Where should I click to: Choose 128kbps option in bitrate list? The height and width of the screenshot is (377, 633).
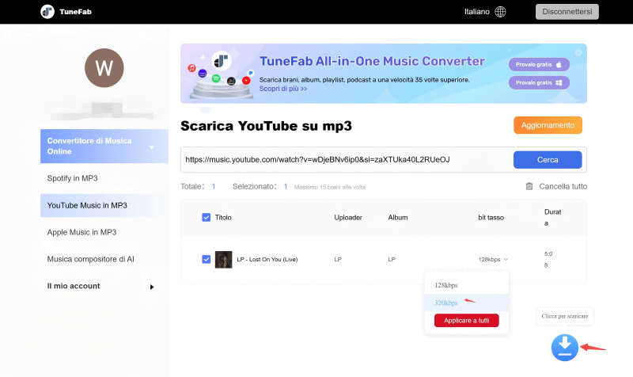(x=446, y=284)
